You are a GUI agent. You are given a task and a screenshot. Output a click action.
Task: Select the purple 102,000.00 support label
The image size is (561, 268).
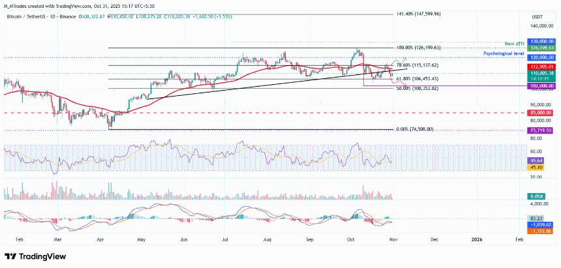(x=542, y=86)
